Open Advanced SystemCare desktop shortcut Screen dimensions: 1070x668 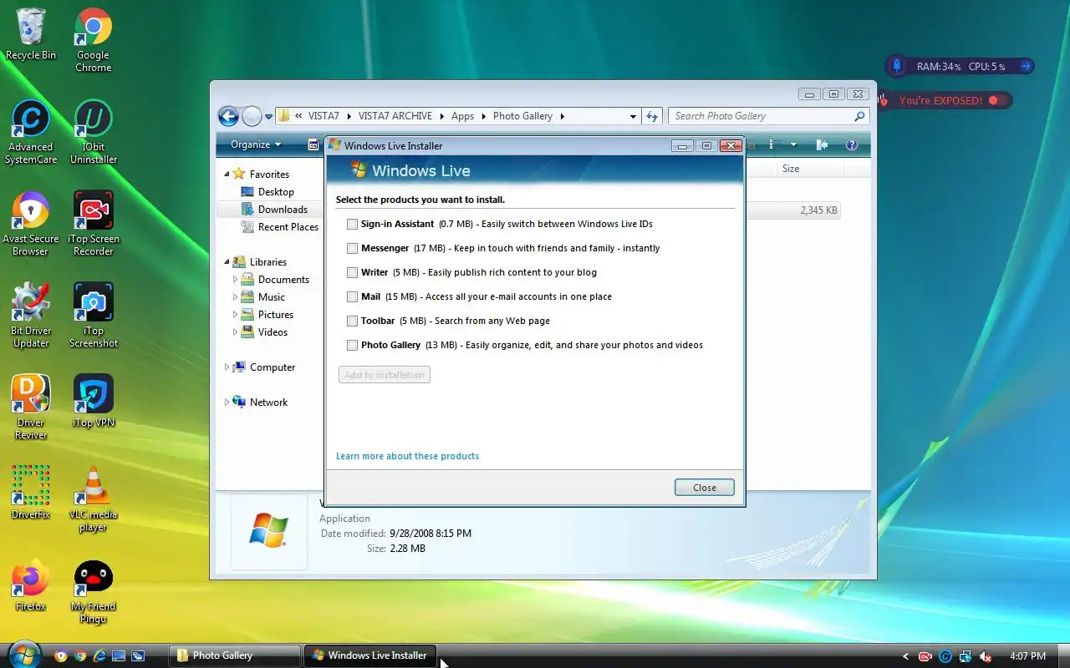(31, 132)
